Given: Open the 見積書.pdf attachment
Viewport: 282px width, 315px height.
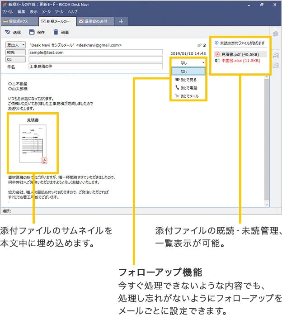Looking at the screenshot, I should 240,54.
